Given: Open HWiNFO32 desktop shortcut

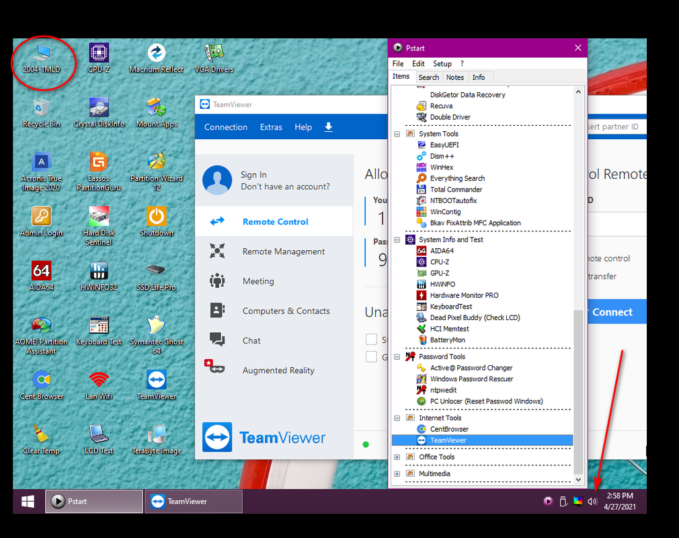Looking at the screenshot, I should click(99, 276).
